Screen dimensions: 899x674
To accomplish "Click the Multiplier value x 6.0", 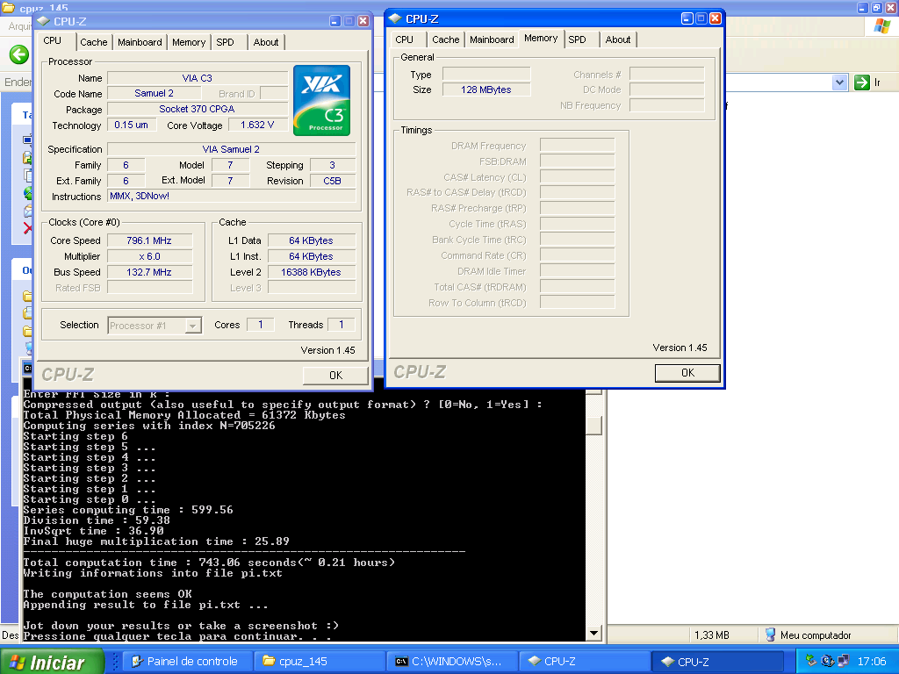I will 149,256.
